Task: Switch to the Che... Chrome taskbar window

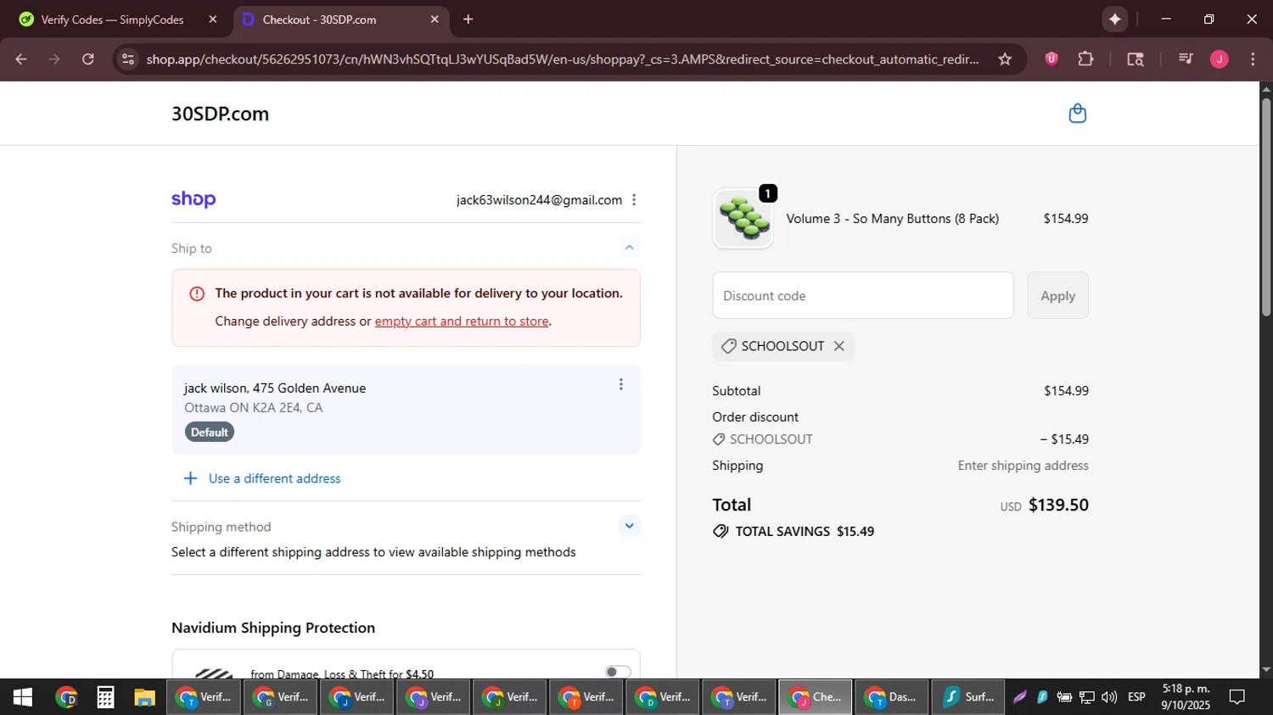Action: (x=815, y=697)
